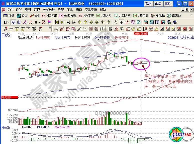
Task: Open the 帮助 menu
Action: (x=103, y=10)
